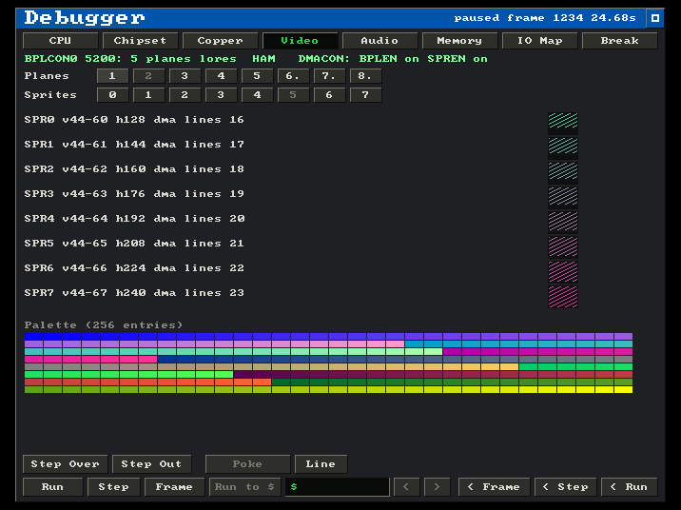
Task: Click the left arrow history button
Action: (x=406, y=487)
